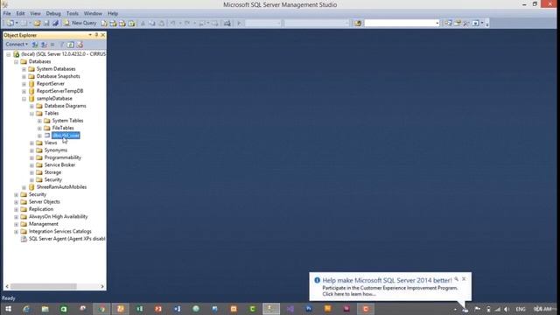
Task: Open the empty combo box in the main toolbar
Action: point(402,24)
